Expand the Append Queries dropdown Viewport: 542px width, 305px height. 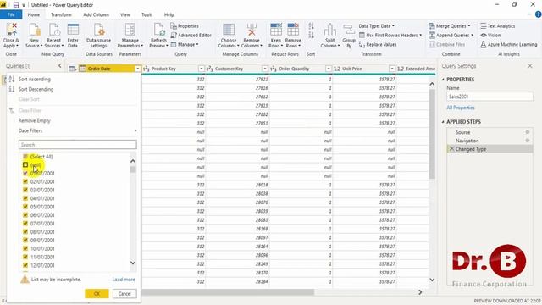coord(473,36)
